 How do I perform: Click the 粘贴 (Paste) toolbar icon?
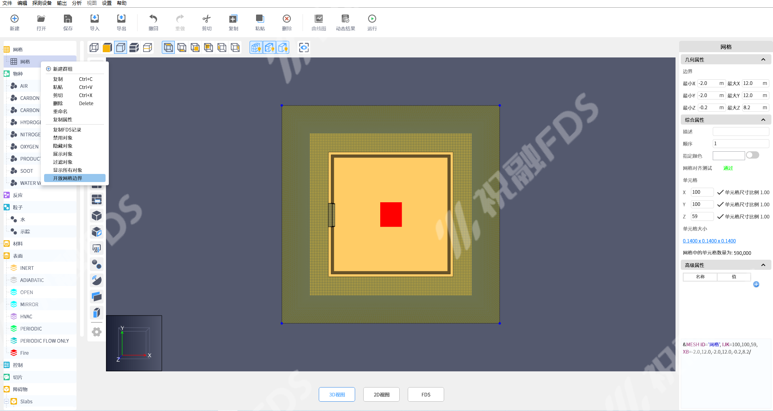point(260,19)
